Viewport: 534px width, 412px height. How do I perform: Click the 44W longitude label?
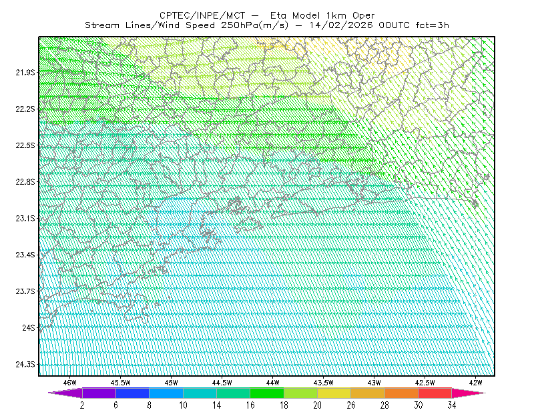(273, 383)
